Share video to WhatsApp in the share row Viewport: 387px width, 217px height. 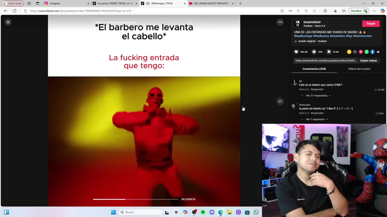(x=366, y=52)
